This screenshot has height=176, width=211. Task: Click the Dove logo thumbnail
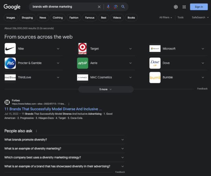155,63
